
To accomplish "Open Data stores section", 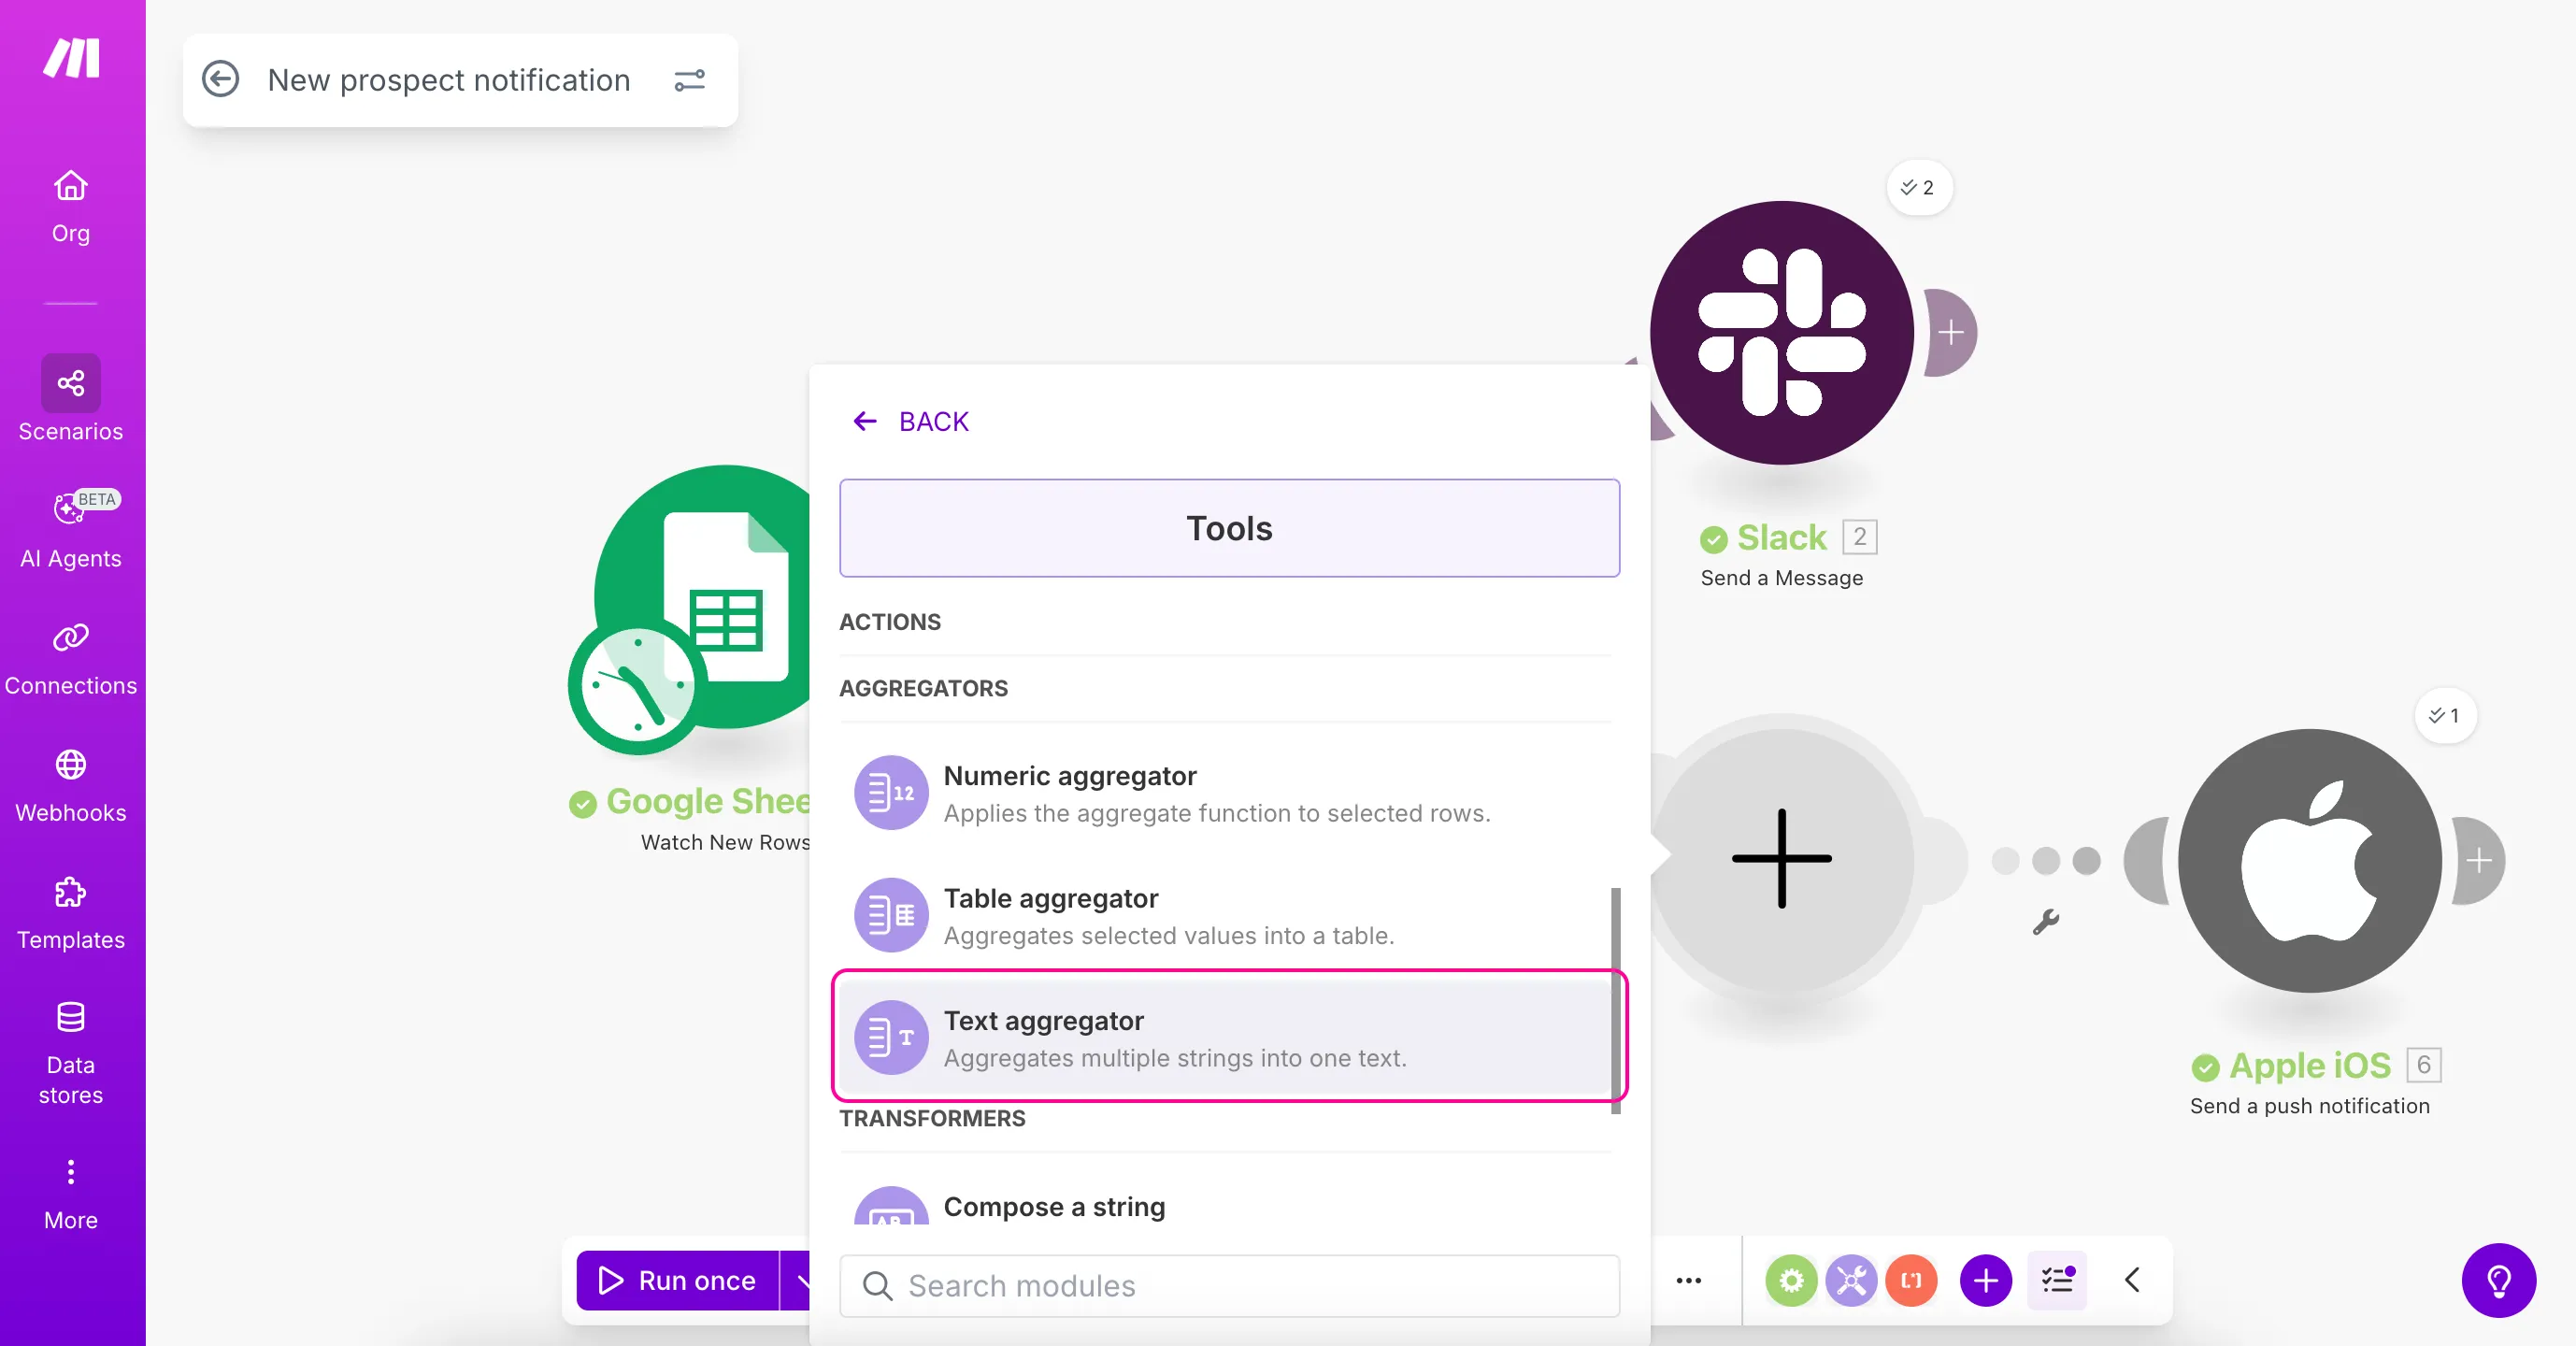I will 70,1053.
